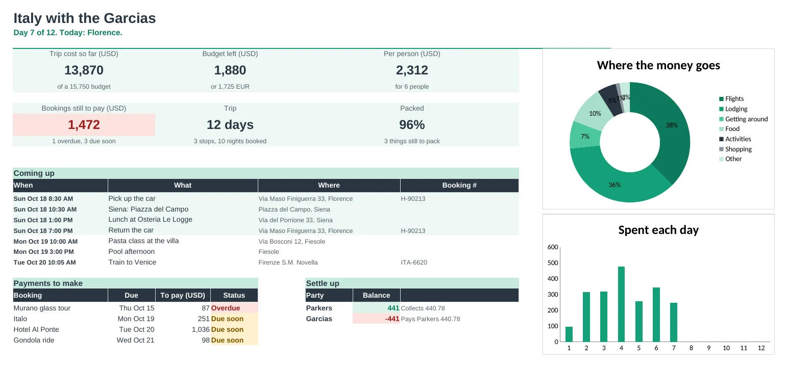Select the 'Italo' booking row
The height and width of the screenshot is (367, 787).
pyautogui.click(x=135, y=319)
